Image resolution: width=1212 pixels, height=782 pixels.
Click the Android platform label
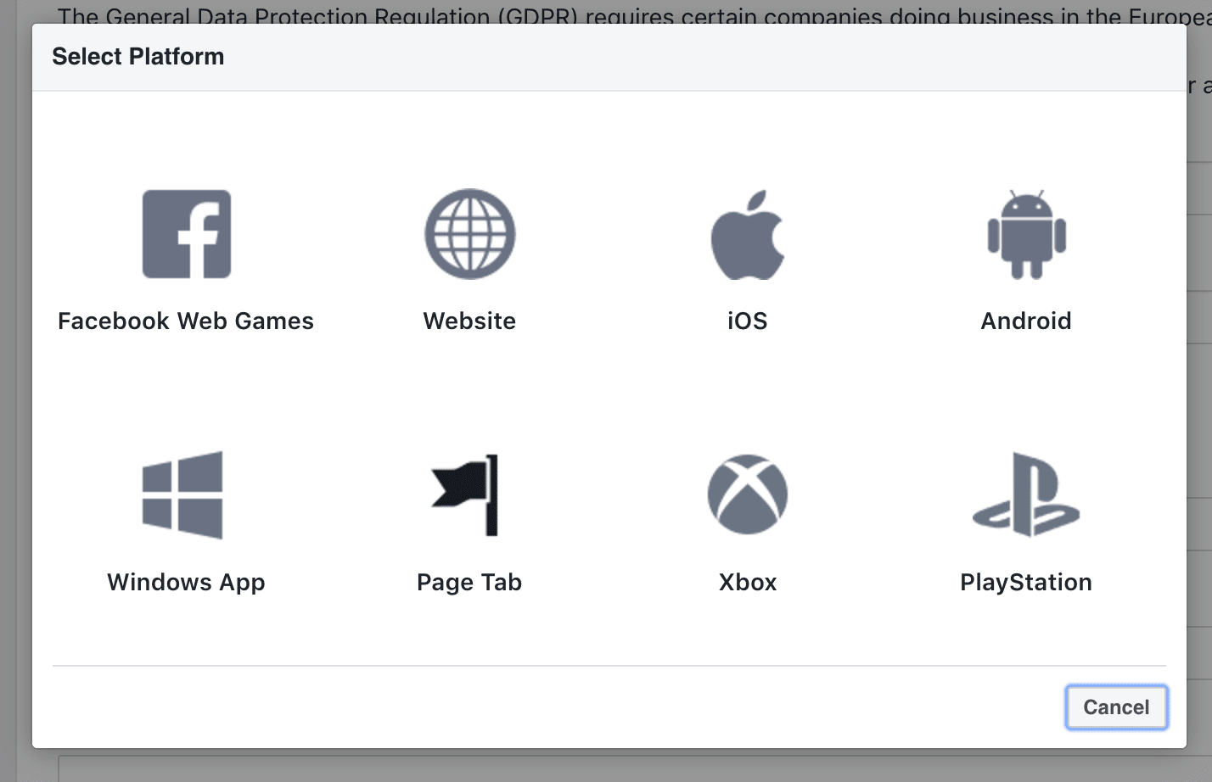tap(1026, 321)
